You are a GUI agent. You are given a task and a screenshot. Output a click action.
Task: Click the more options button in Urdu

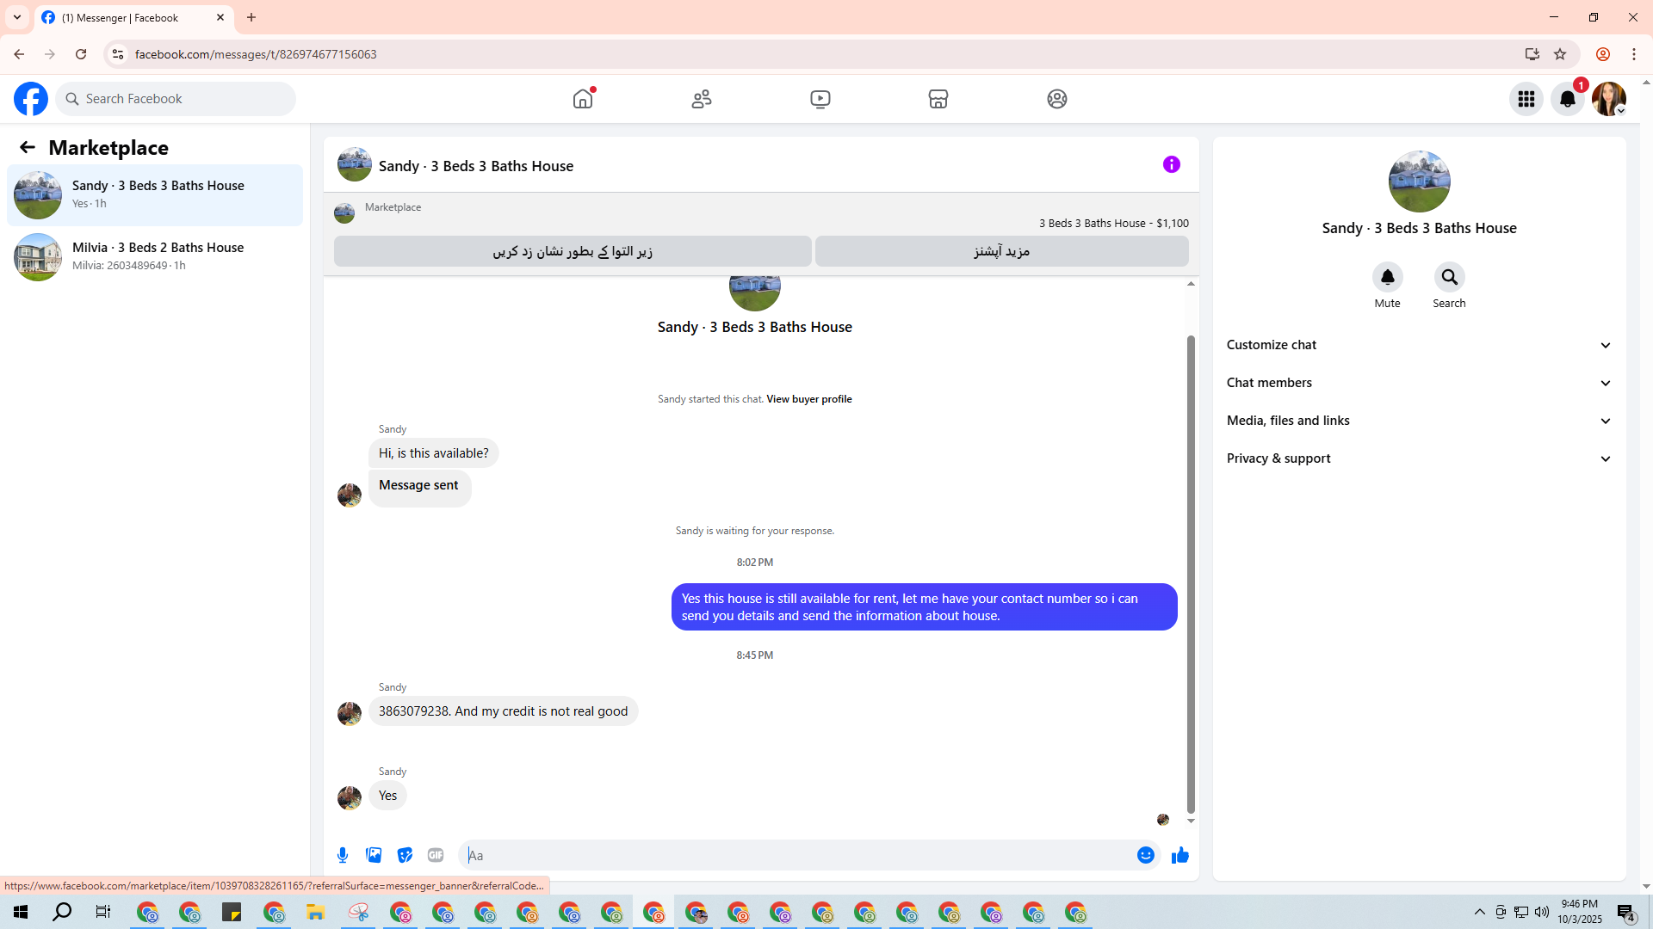point(1002,251)
